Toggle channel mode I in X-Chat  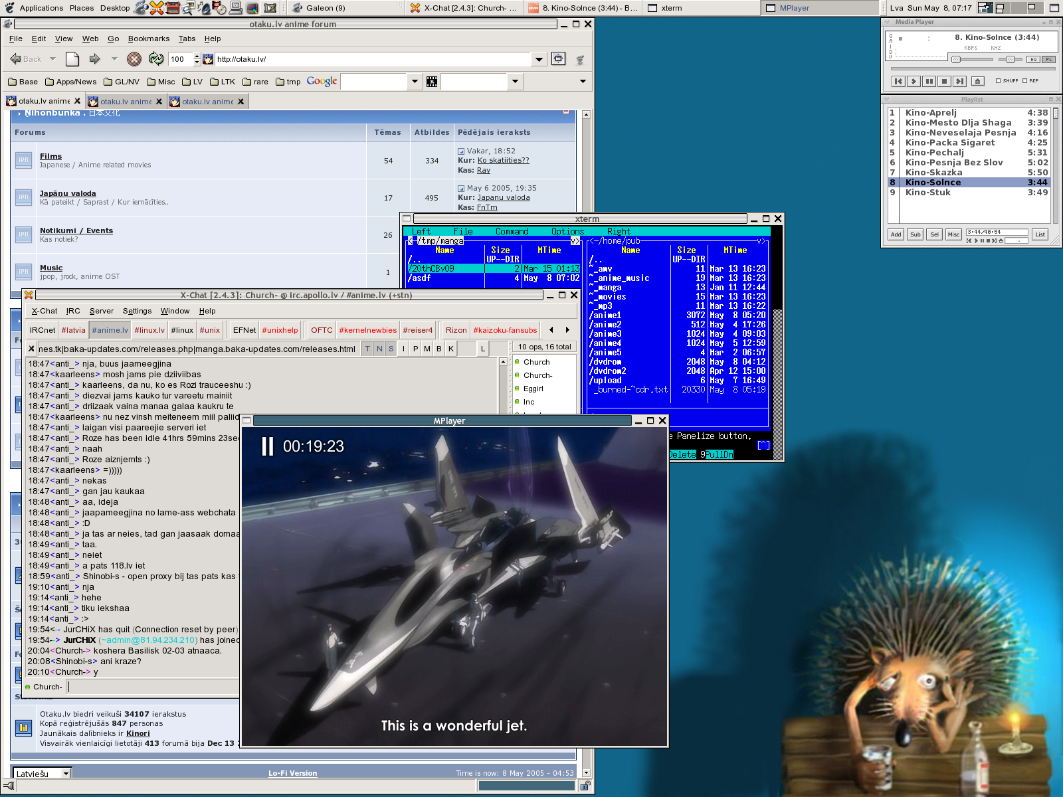click(x=403, y=349)
